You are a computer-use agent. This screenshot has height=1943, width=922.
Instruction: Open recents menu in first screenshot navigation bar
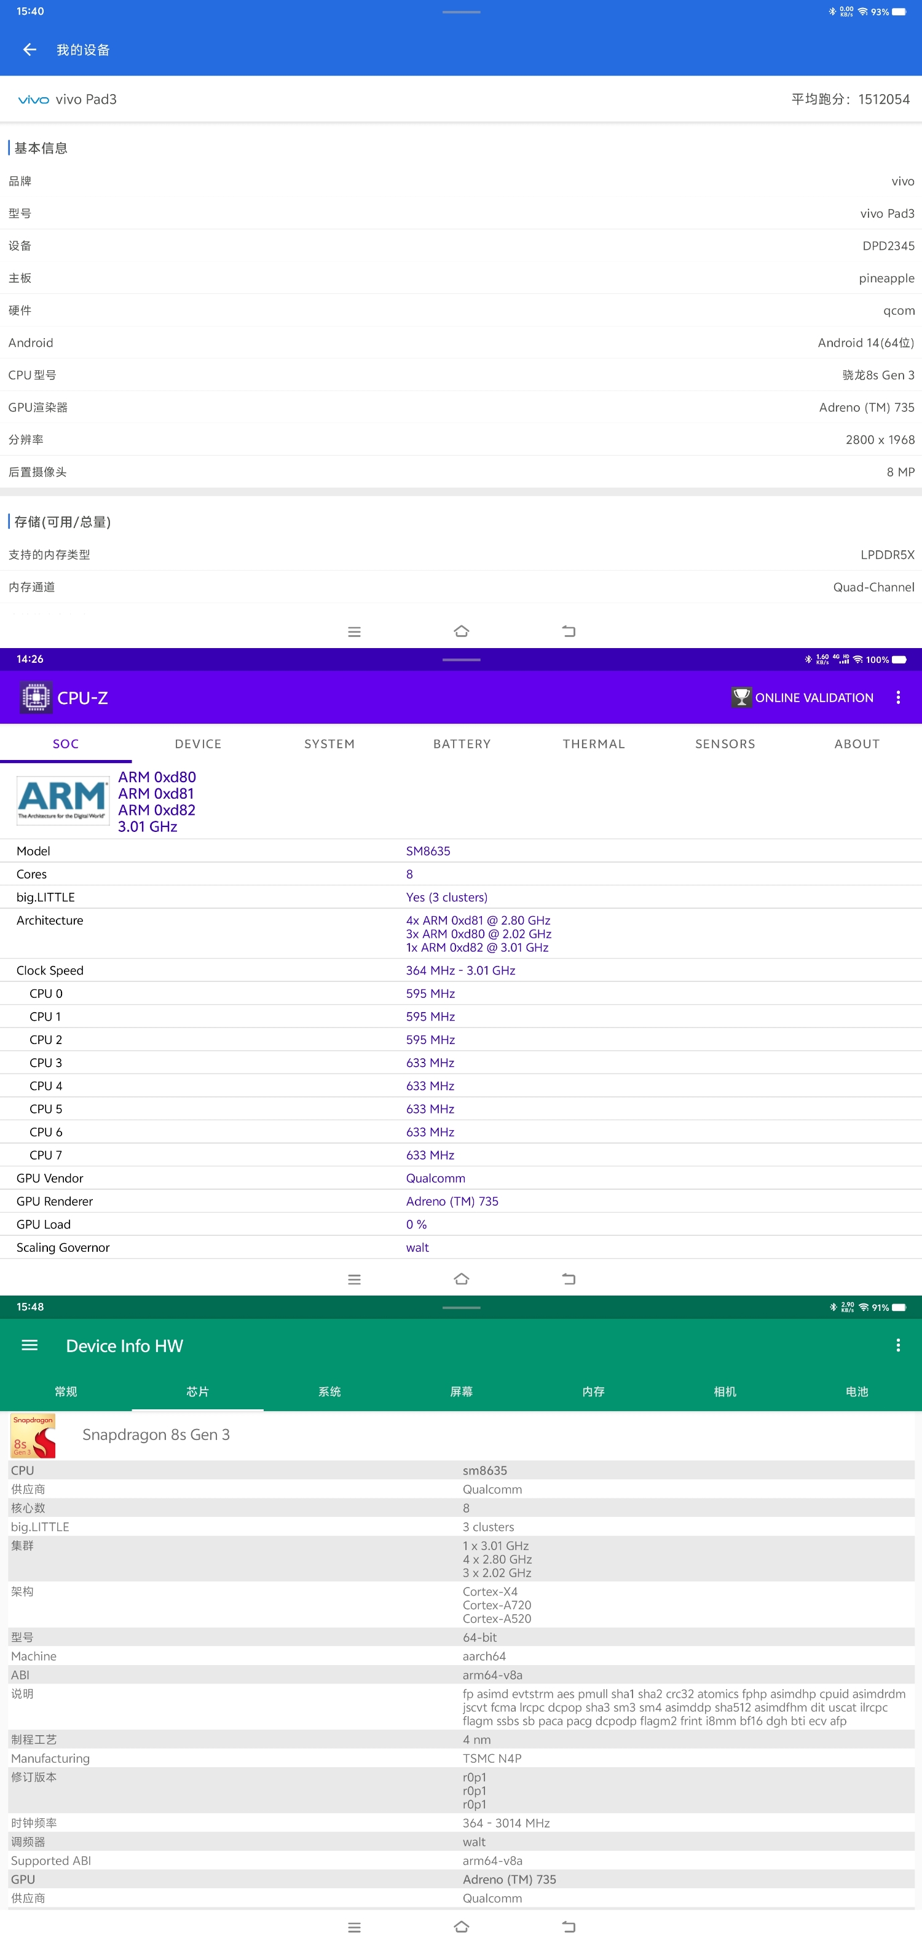click(x=354, y=632)
